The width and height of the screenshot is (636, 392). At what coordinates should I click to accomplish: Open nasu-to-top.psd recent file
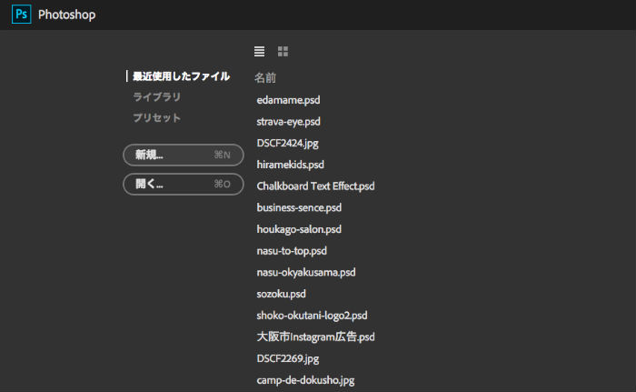click(x=292, y=251)
